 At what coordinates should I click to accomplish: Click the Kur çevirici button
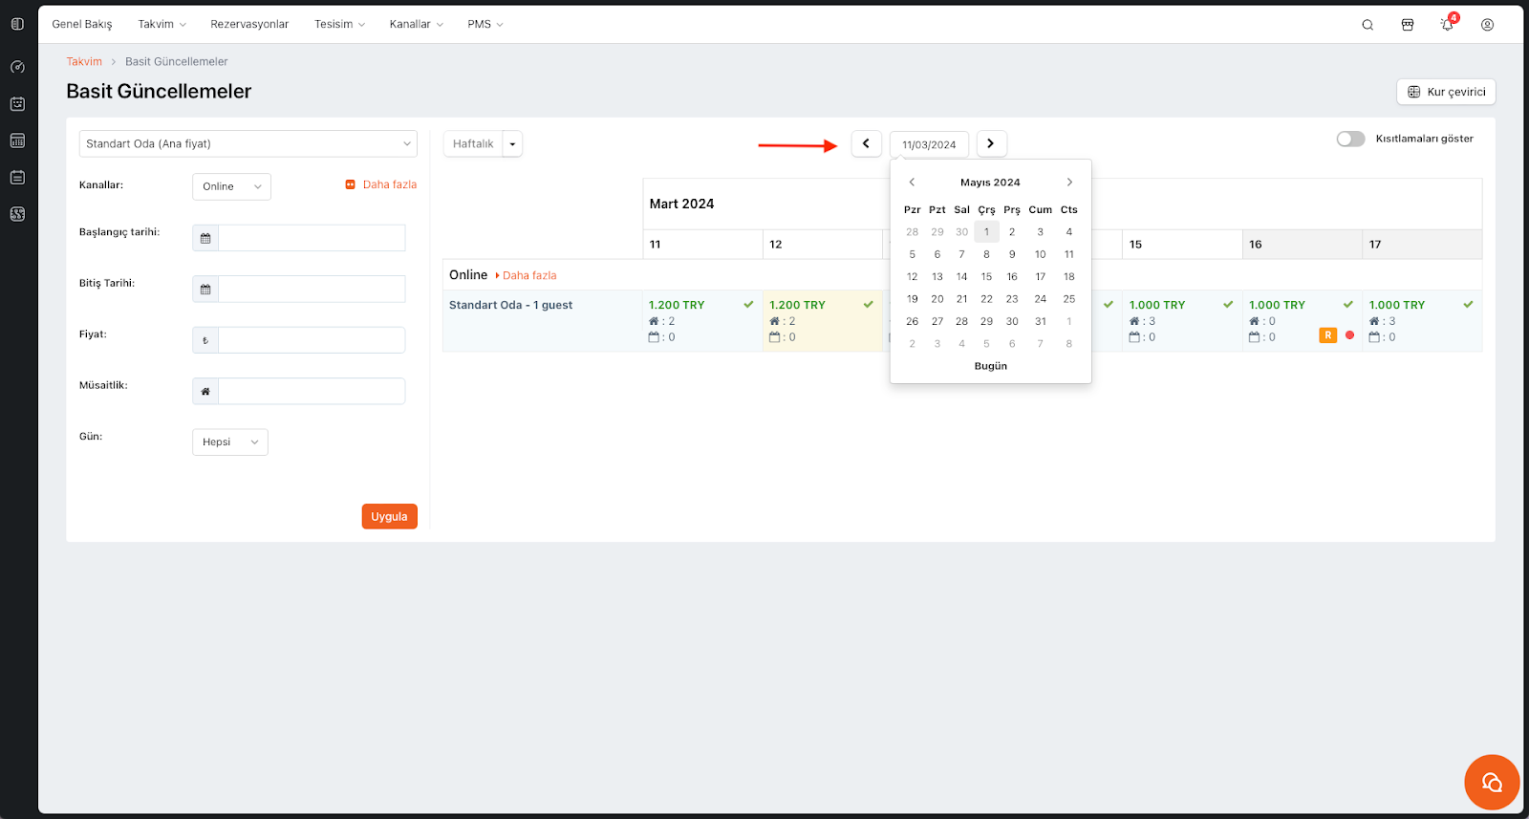point(1446,92)
